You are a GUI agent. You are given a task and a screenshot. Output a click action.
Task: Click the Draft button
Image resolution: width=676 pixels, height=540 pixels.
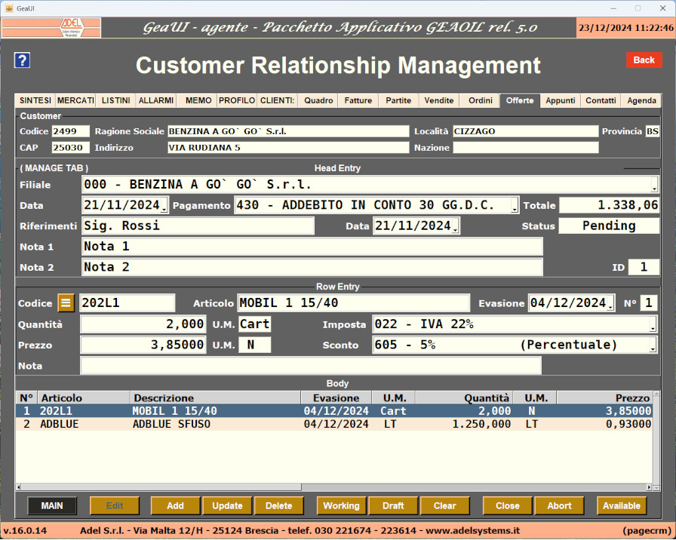(393, 505)
